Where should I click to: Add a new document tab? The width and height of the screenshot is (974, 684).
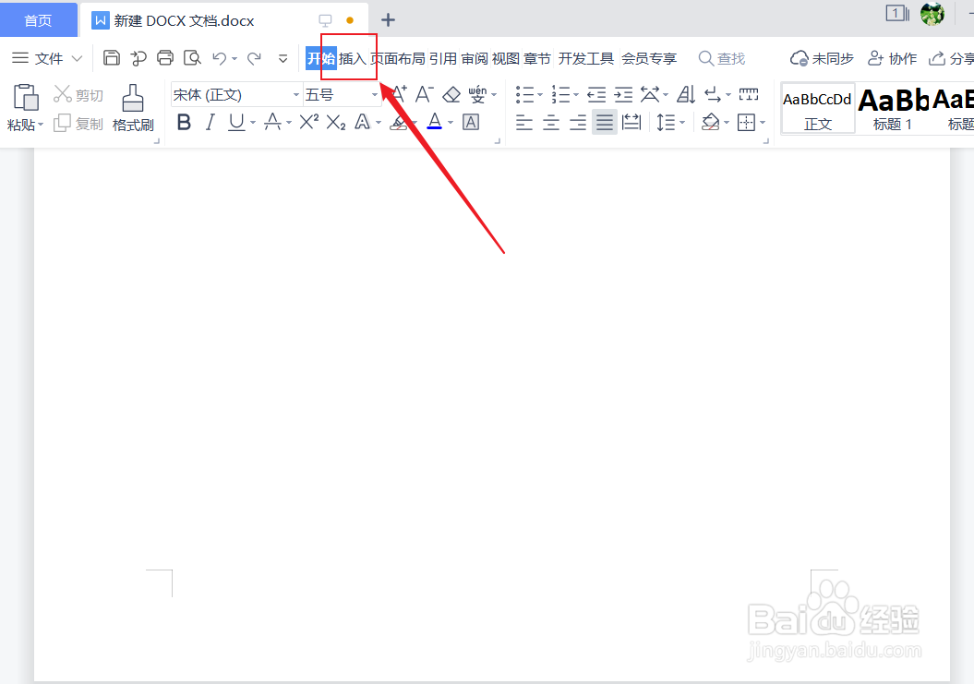[389, 20]
